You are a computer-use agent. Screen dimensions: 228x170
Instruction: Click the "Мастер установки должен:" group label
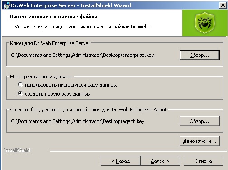41,77
